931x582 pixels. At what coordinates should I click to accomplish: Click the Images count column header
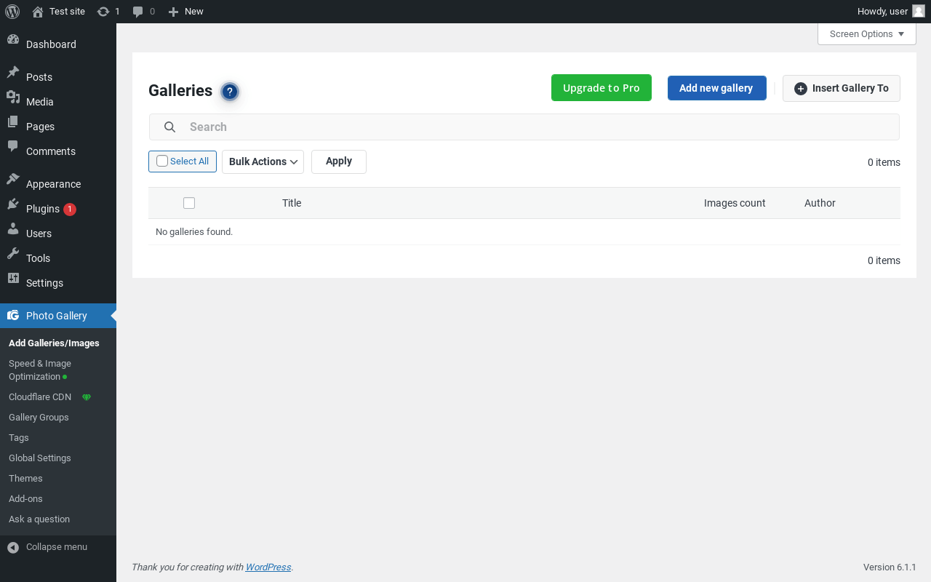point(735,203)
